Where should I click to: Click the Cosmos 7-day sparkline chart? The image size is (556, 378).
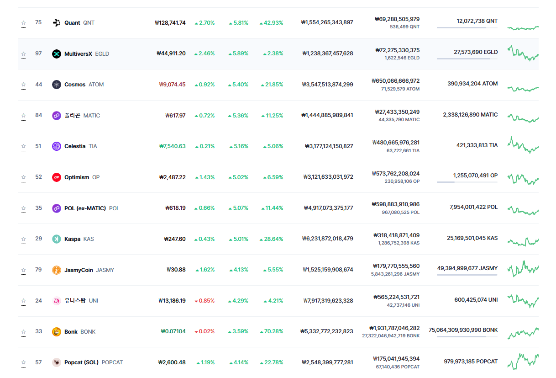pyautogui.click(x=523, y=88)
